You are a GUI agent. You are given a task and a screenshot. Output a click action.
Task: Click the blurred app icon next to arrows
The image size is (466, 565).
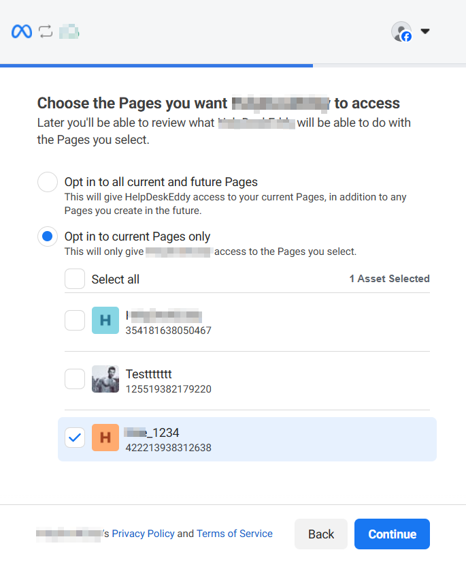pyautogui.click(x=69, y=32)
